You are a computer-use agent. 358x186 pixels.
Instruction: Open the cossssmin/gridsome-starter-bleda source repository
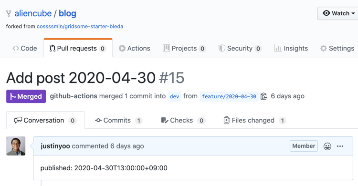tap(80, 27)
